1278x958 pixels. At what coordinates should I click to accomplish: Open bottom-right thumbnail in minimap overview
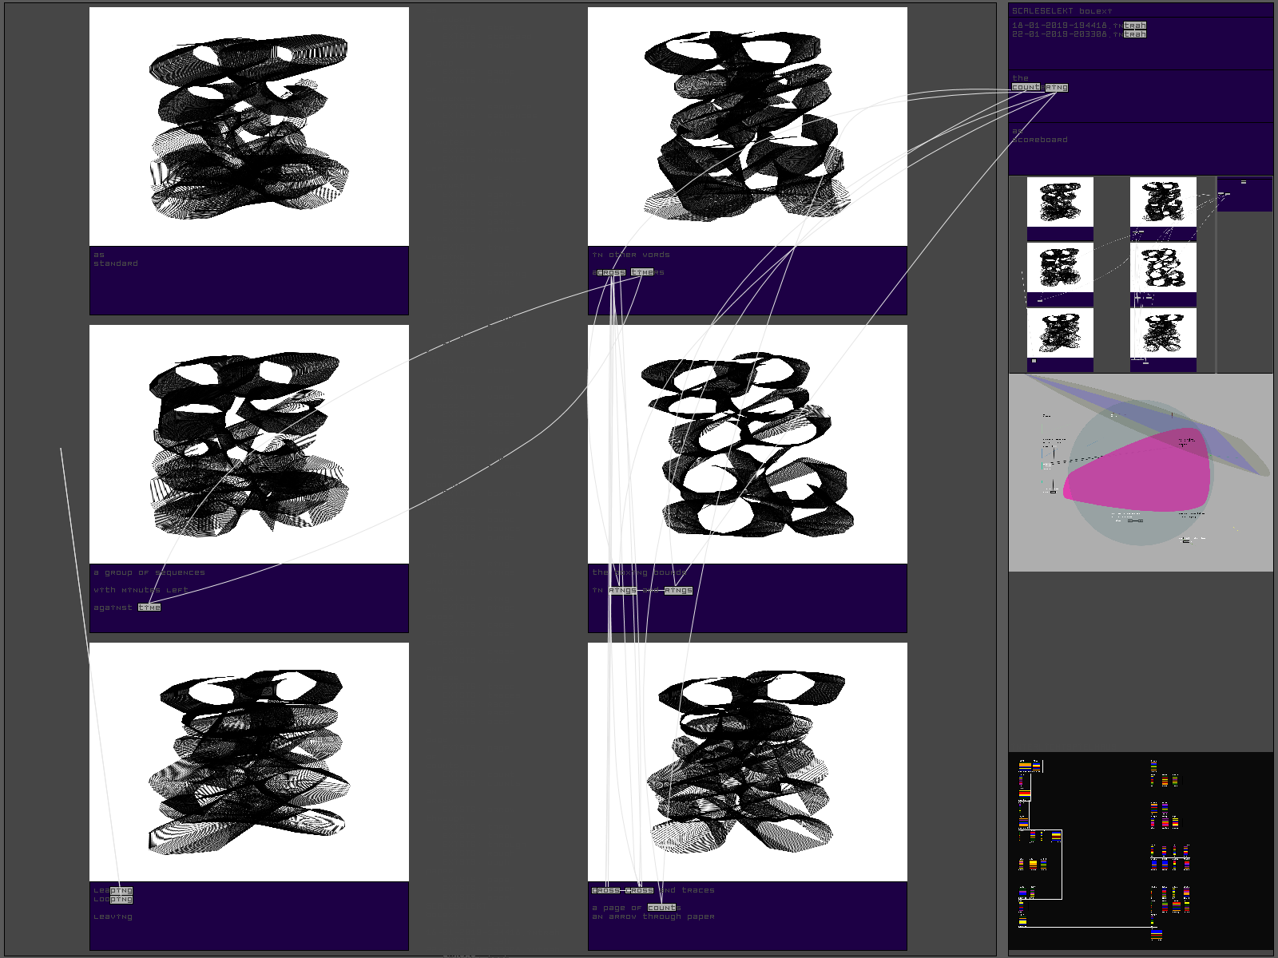tap(1163, 333)
